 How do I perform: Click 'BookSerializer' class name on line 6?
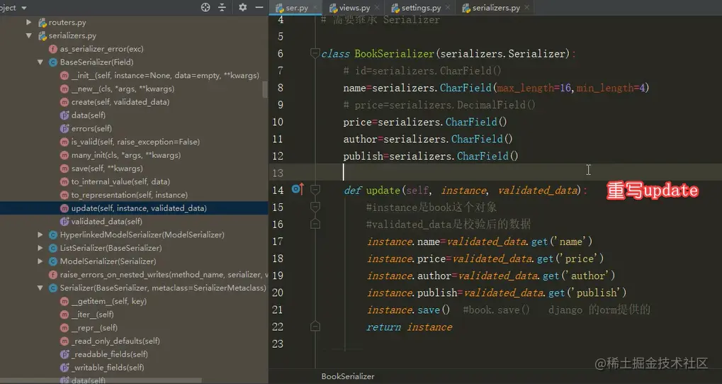coord(394,54)
